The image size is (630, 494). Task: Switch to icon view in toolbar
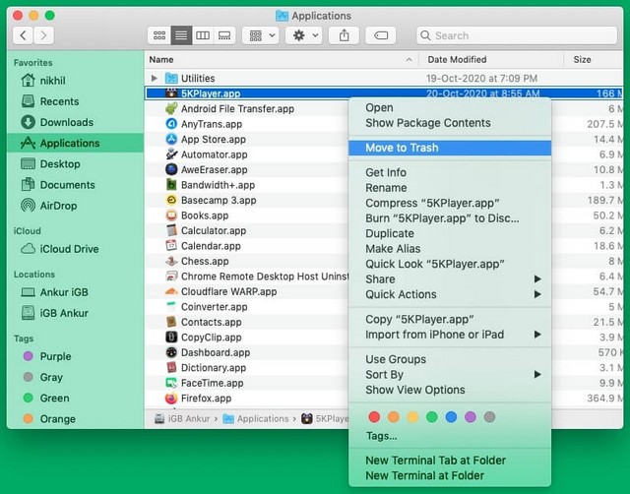pyautogui.click(x=159, y=35)
